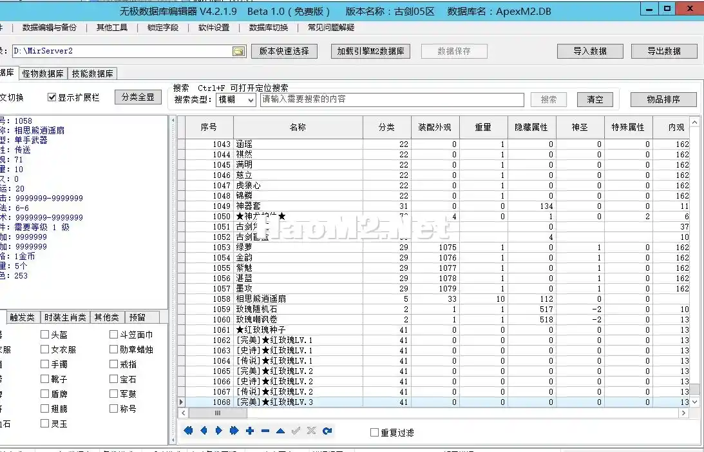This screenshot has width=704, height=452.
Task: Post edit checkmark icon
Action: 296,431
